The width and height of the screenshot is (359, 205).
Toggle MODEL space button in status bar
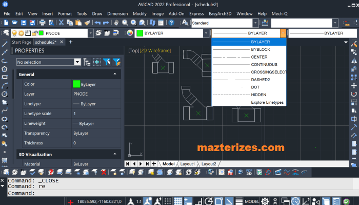click(252, 201)
